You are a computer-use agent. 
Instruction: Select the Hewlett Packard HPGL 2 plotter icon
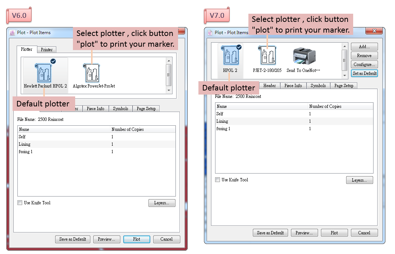click(x=45, y=73)
